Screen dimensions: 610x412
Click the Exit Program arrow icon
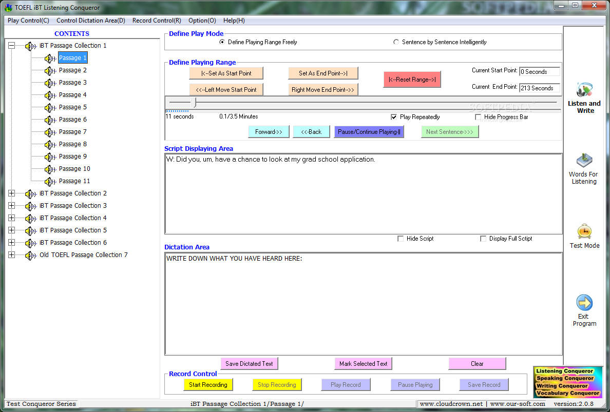[584, 302]
